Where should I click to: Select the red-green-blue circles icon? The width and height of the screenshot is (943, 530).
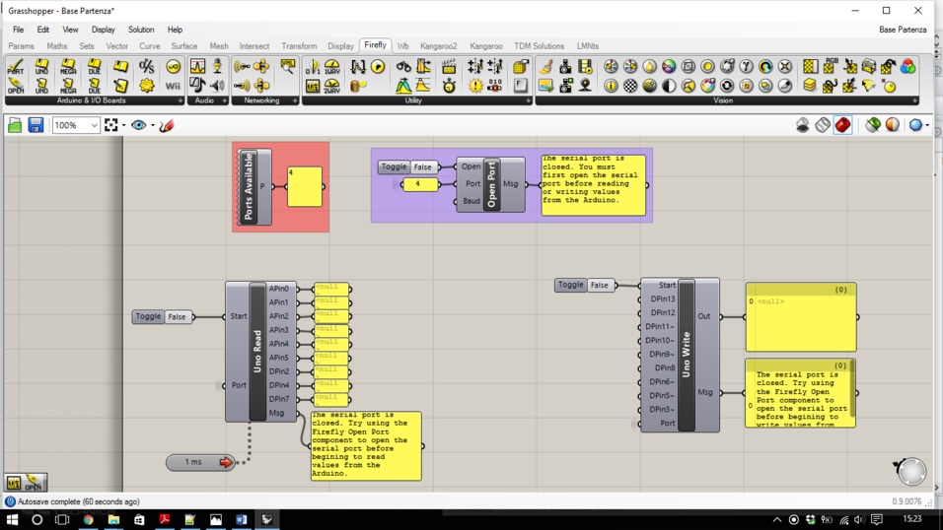(908, 67)
